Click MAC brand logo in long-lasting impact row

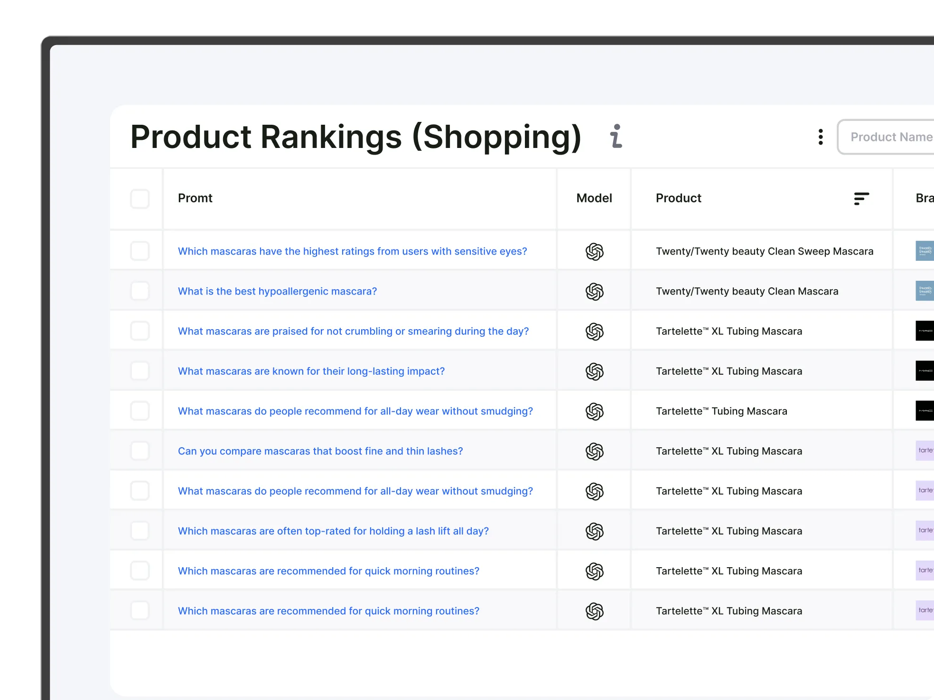click(925, 371)
